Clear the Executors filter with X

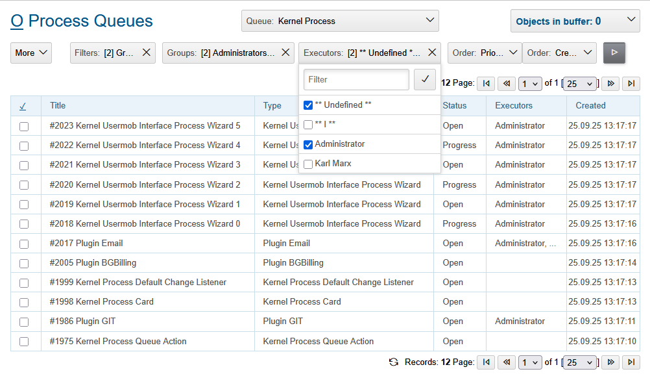pos(431,53)
